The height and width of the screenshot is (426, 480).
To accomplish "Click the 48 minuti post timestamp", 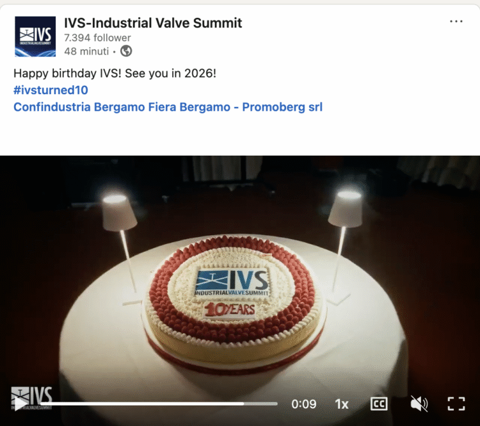I will click(86, 51).
